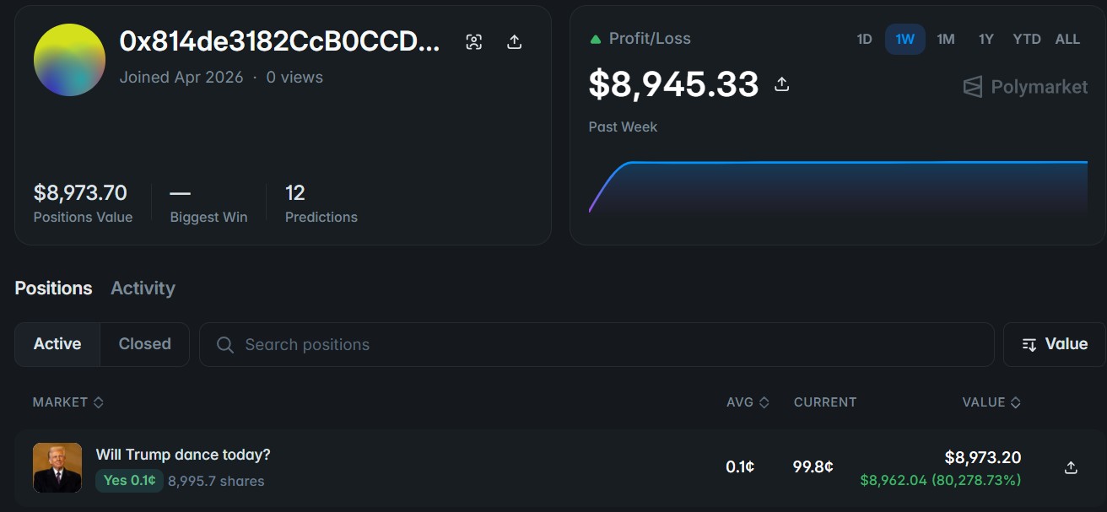The height and width of the screenshot is (512, 1107).
Task: Select the 1D time range
Action: (x=864, y=40)
